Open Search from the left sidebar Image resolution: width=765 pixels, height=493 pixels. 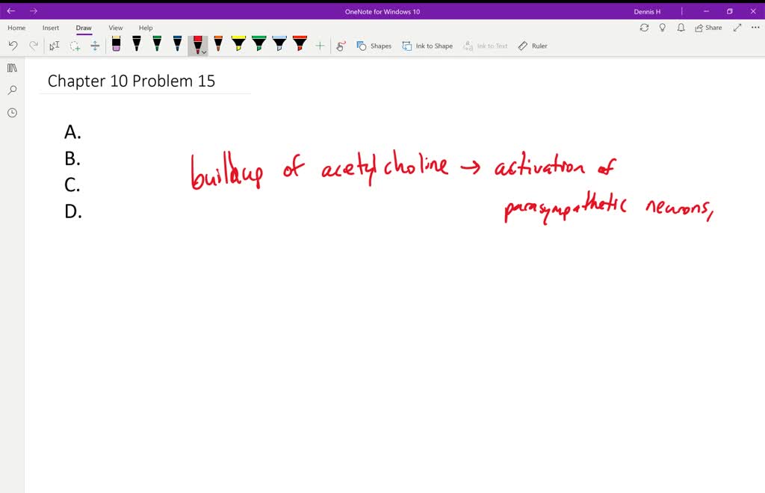click(12, 90)
